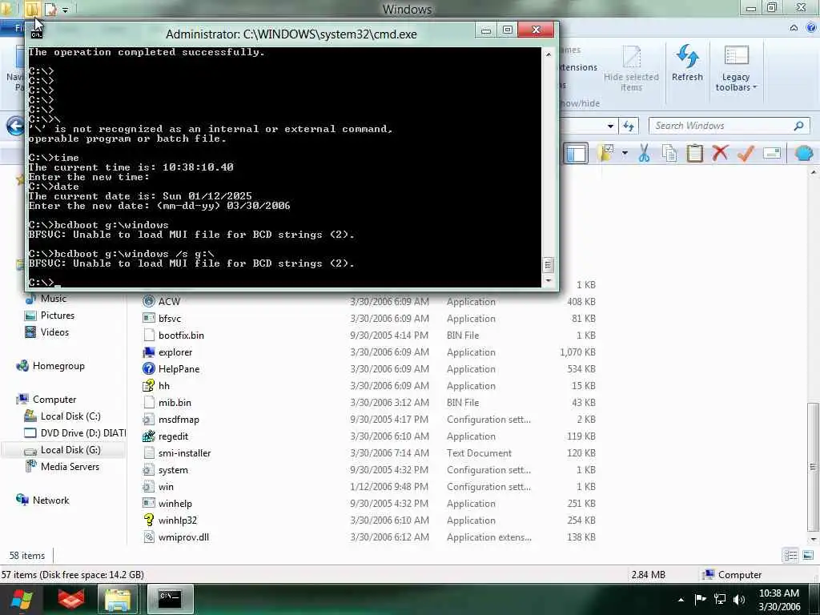Open the red app on the taskbar

[71, 599]
